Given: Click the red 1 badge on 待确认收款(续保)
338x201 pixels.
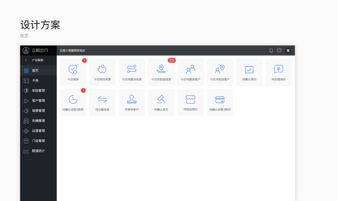Looking at the screenshot, I should pos(83,90).
